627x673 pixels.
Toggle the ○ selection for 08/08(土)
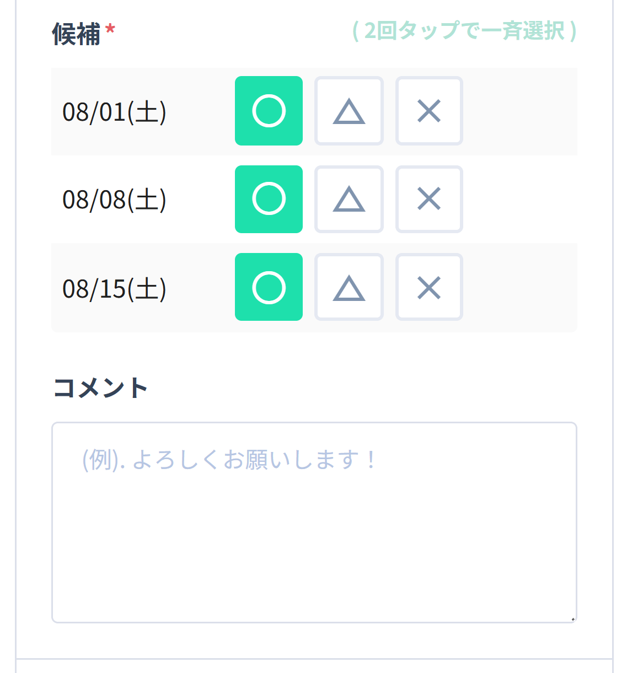pyautogui.click(x=269, y=200)
